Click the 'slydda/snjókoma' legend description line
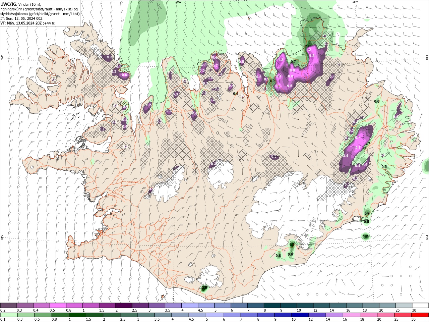This screenshot has height=322, width=429. 40,14
